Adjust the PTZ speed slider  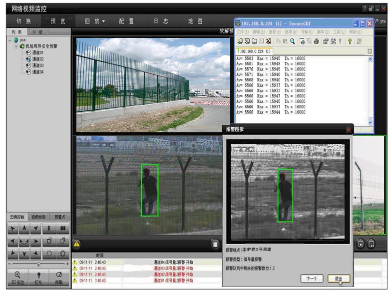point(38,264)
